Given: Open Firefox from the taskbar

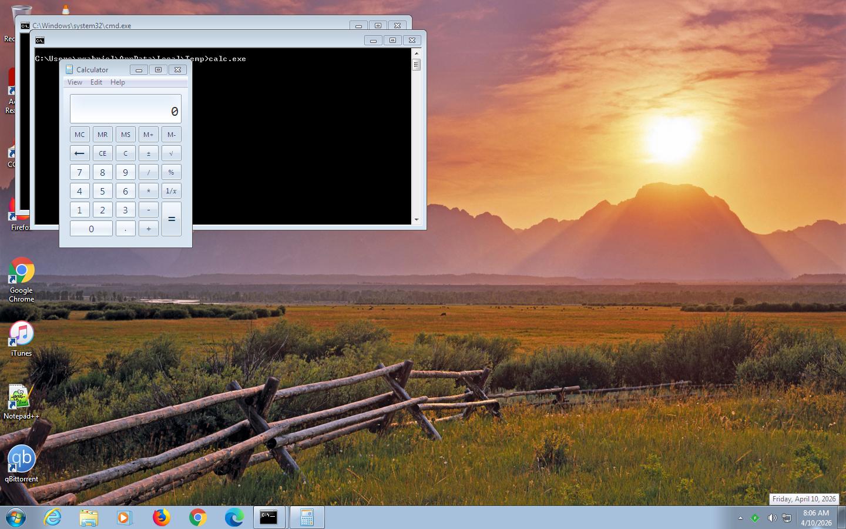Looking at the screenshot, I should click(x=162, y=517).
